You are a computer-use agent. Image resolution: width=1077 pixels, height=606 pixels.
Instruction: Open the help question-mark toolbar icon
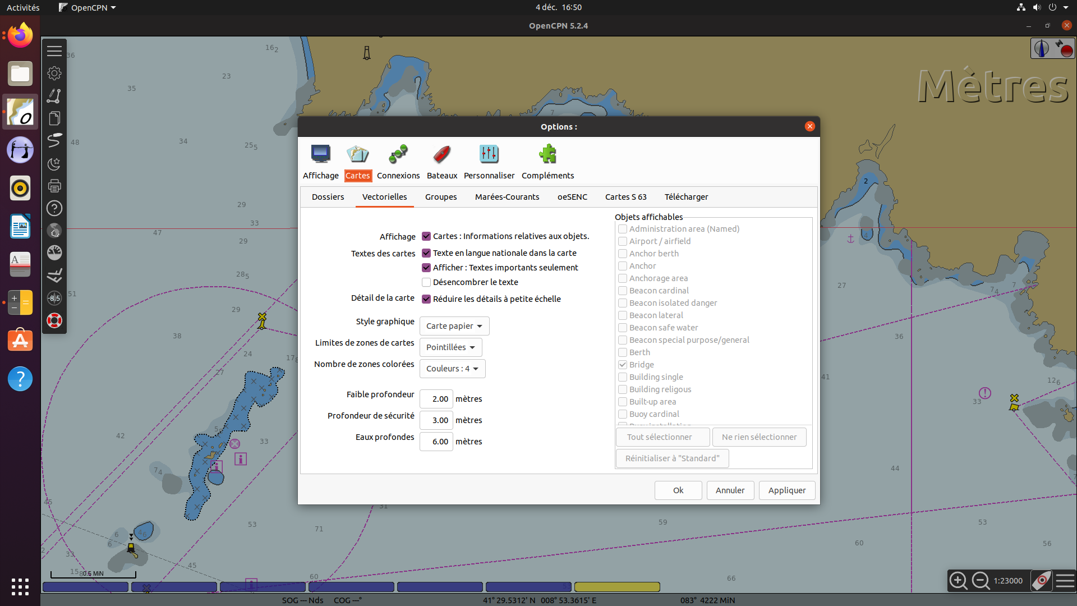54,208
